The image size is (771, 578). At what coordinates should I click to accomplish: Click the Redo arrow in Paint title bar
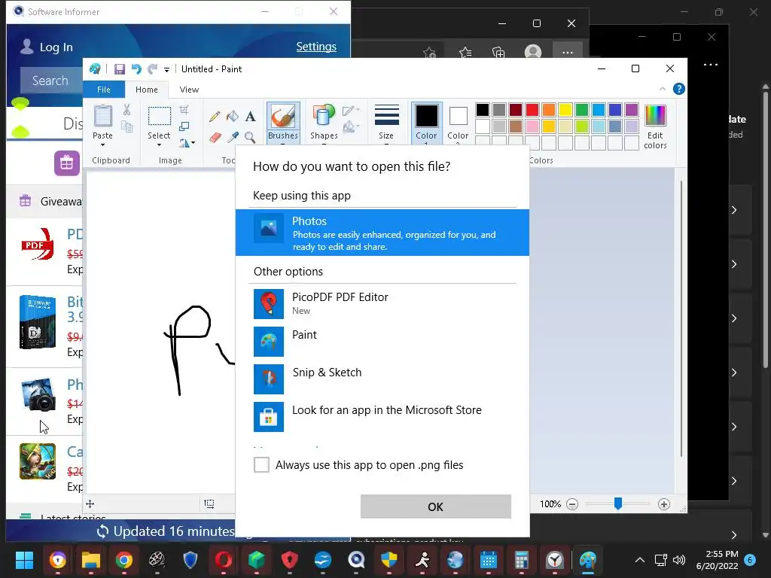(x=153, y=69)
